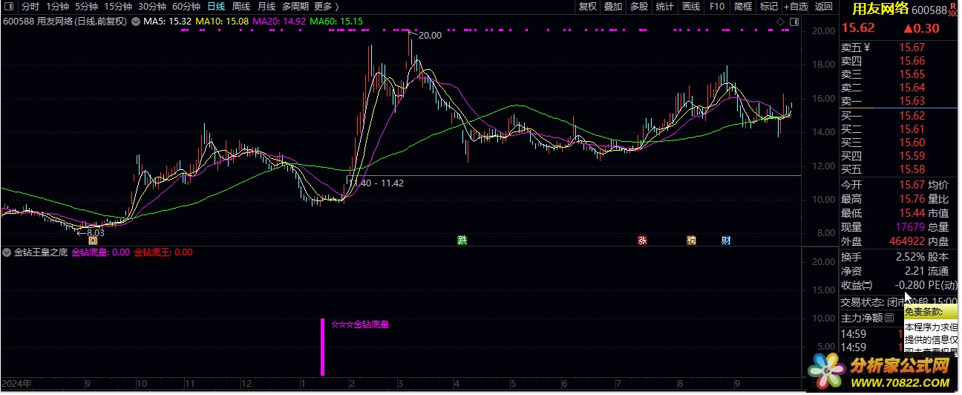
Task: Click the red 涨 event marker
Action: click(x=642, y=240)
